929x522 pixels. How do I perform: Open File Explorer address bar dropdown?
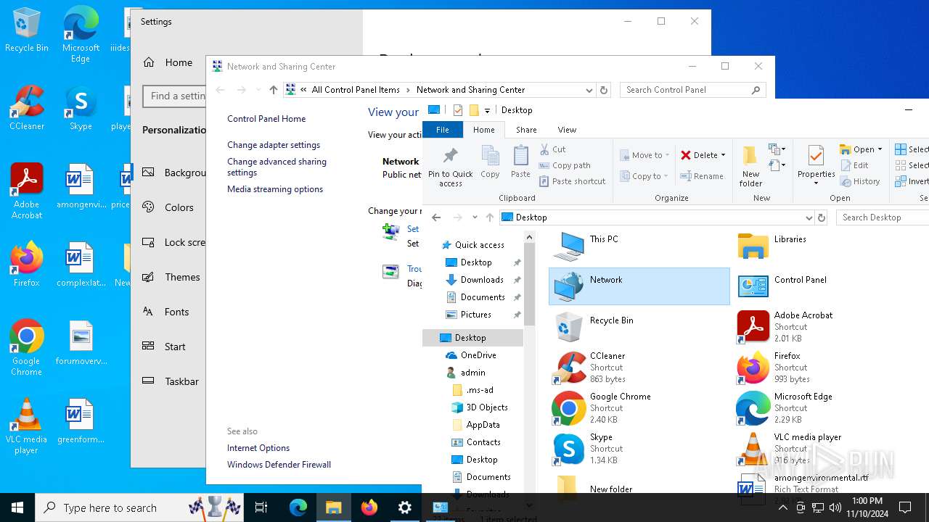point(809,217)
